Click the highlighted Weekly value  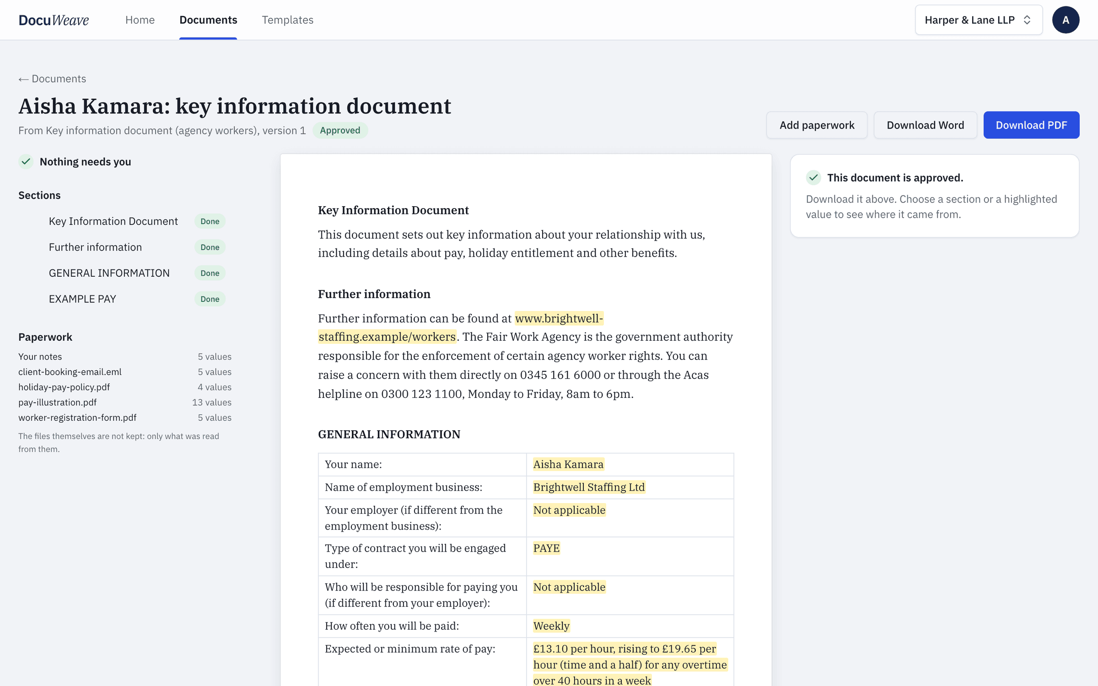pos(551,626)
